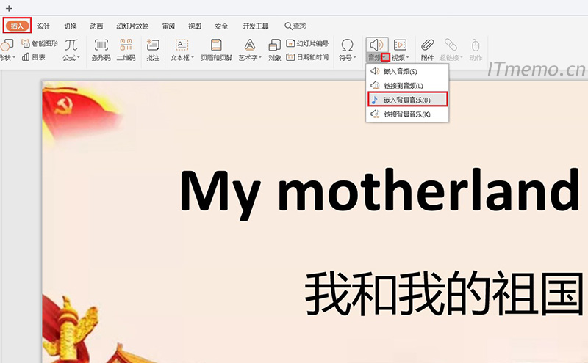Open the 安全 tab
The height and width of the screenshot is (363, 588).
[x=221, y=26]
